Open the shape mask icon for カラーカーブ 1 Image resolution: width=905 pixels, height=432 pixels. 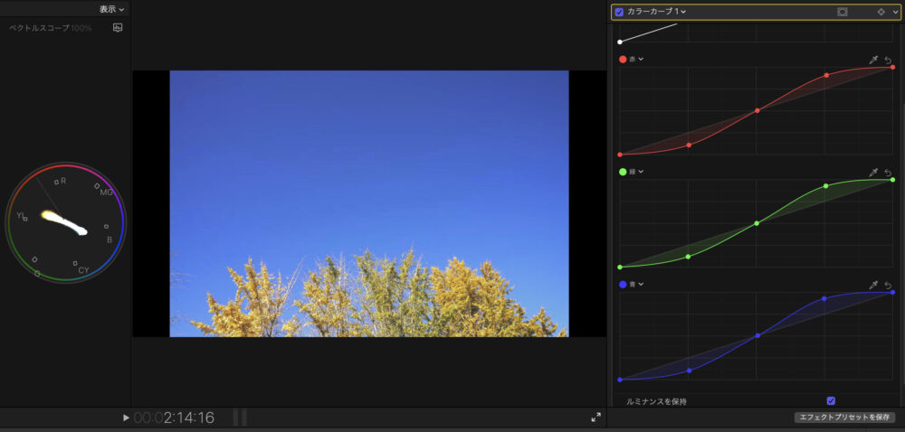click(x=843, y=12)
